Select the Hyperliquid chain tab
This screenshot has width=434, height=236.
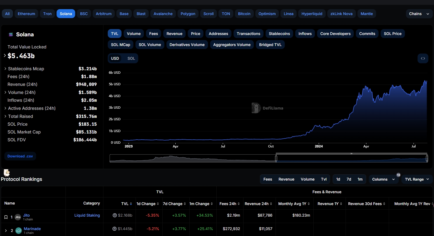[x=312, y=14]
